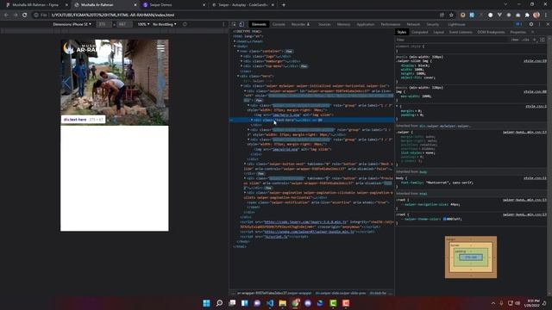Open the issues counter badge
This screenshot has width=552, height=310.
[x=518, y=24]
